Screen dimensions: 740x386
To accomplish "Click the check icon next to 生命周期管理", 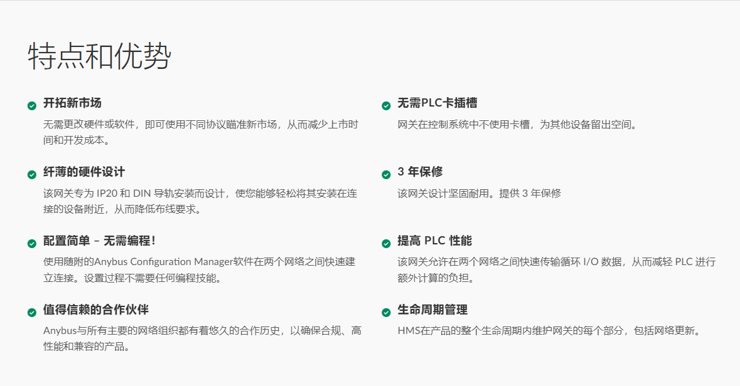I will tap(386, 313).
